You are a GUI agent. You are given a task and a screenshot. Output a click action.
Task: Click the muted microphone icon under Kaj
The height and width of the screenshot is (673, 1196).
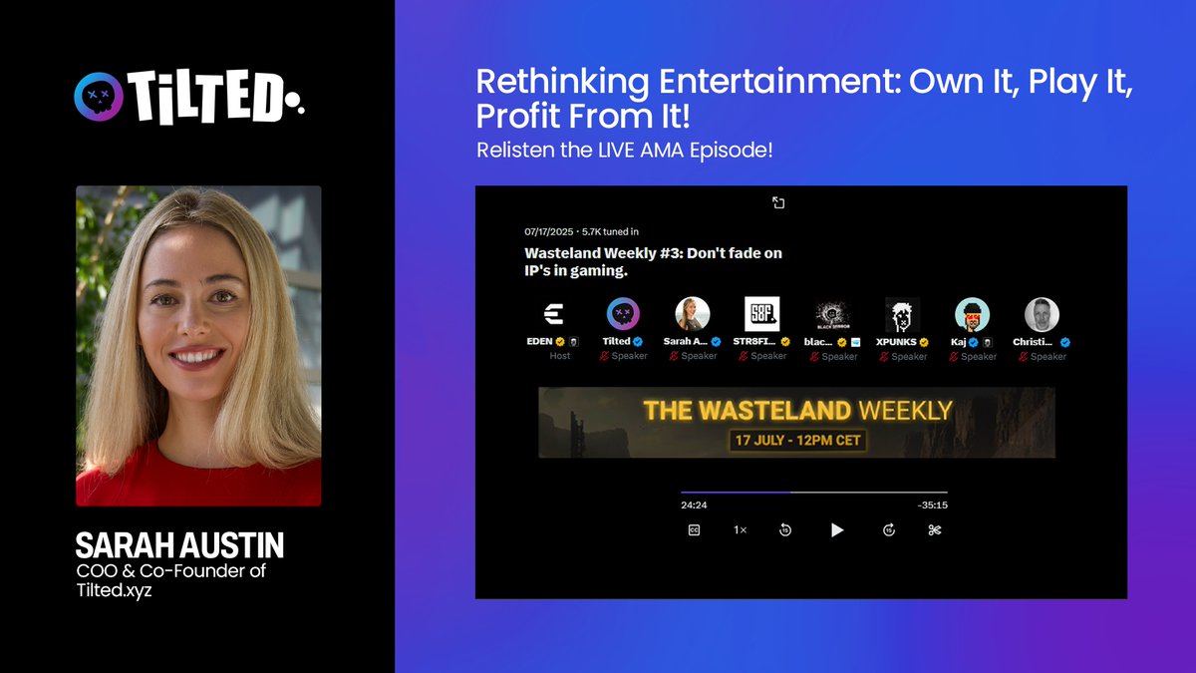point(954,356)
